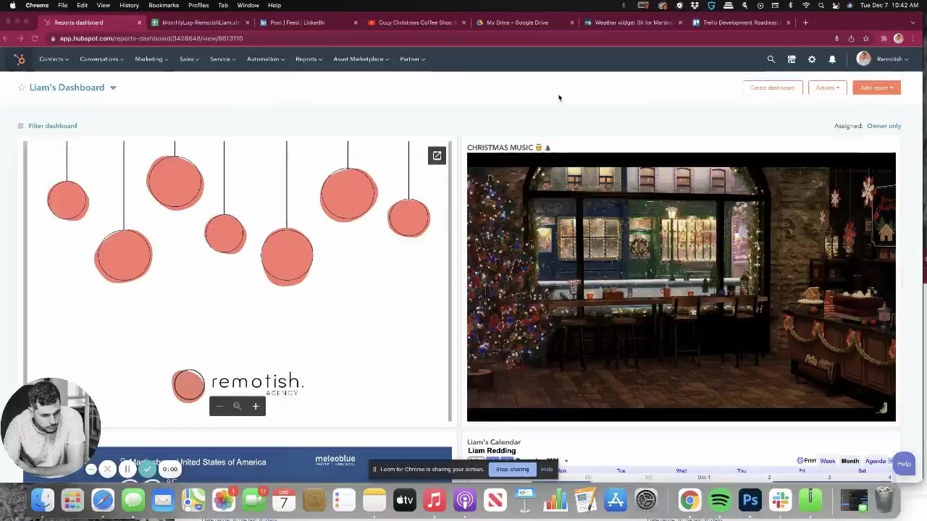Open App Store from the Dock
Image resolution: width=927 pixels, height=521 pixels.
pyautogui.click(x=615, y=500)
